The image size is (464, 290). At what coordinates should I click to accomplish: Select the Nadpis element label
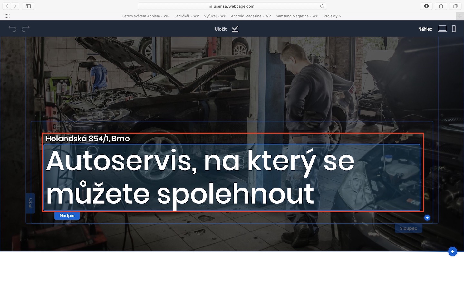pyautogui.click(x=67, y=216)
